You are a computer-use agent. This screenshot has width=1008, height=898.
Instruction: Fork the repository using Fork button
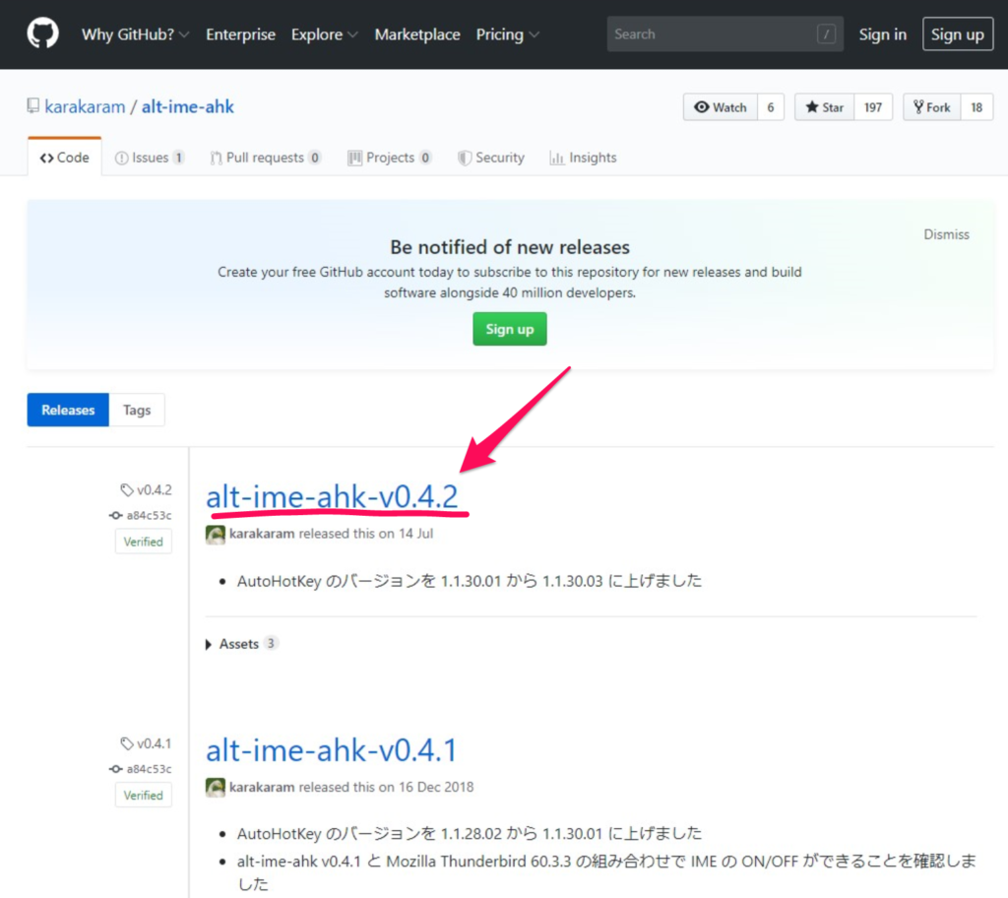tap(930, 107)
